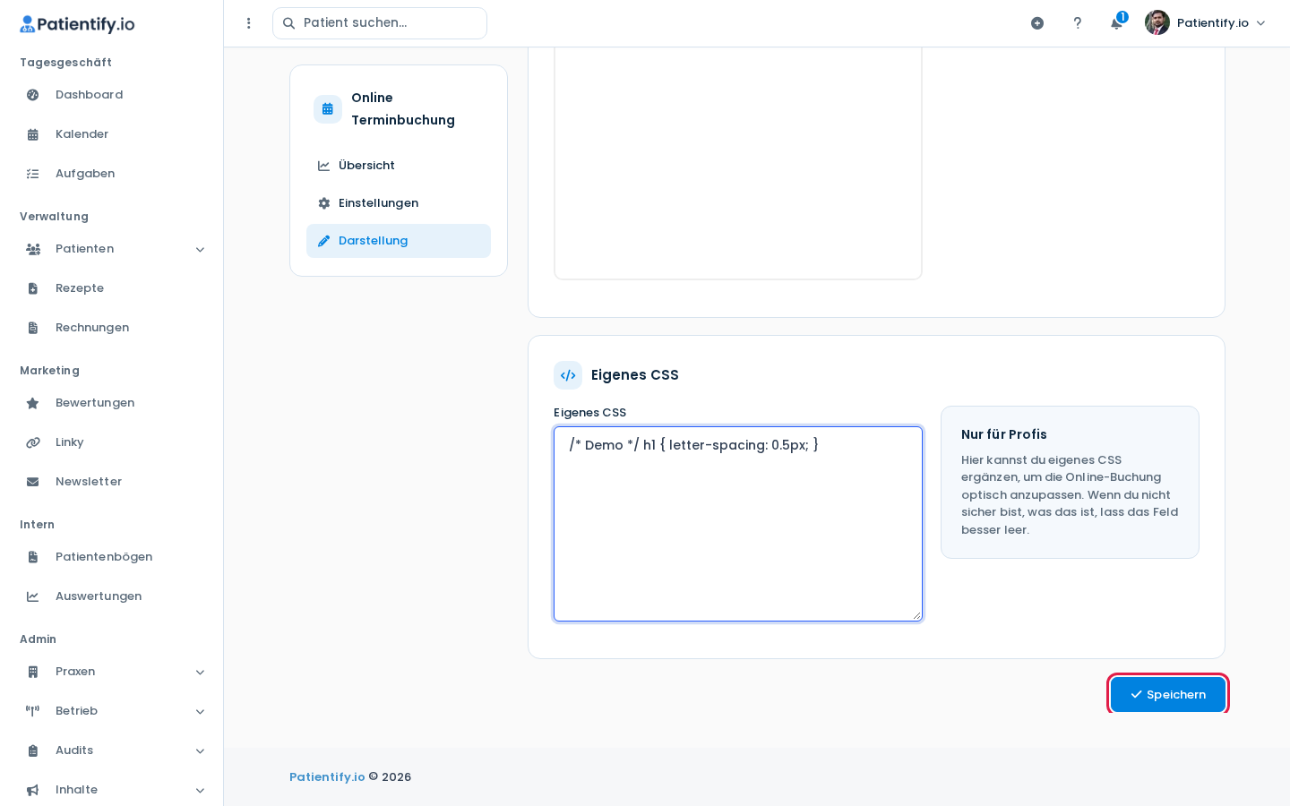1290x806 pixels.
Task: Click the 'Online Terminbuchung' panel title
Action: point(403,109)
